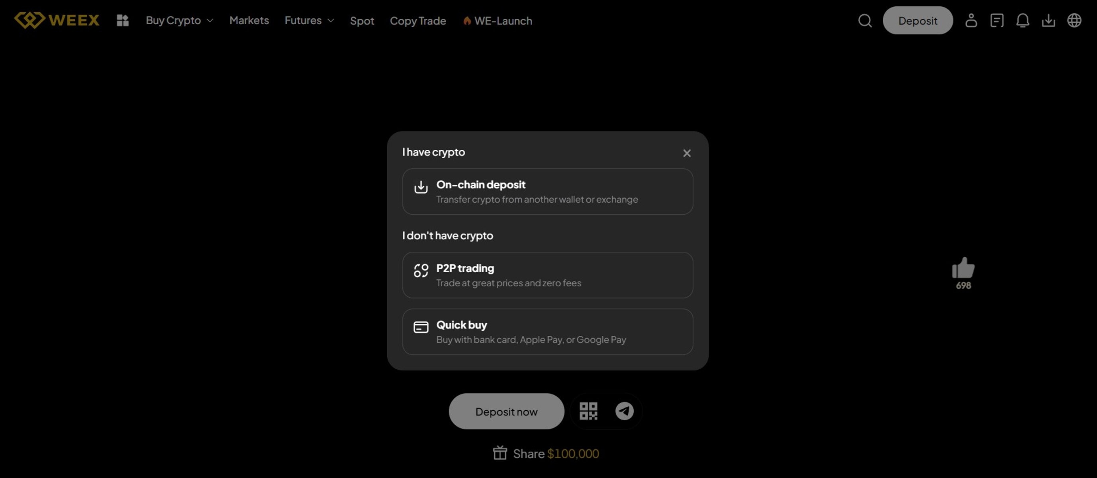Click the notifications bell icon

click(x=1023, y=20)
